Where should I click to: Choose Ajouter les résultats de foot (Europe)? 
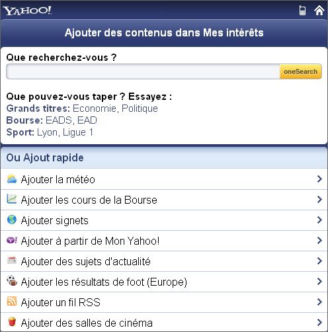pos(164,282)
